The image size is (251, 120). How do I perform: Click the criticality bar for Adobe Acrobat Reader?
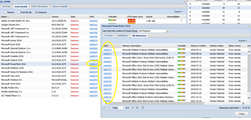pos(112,20)
